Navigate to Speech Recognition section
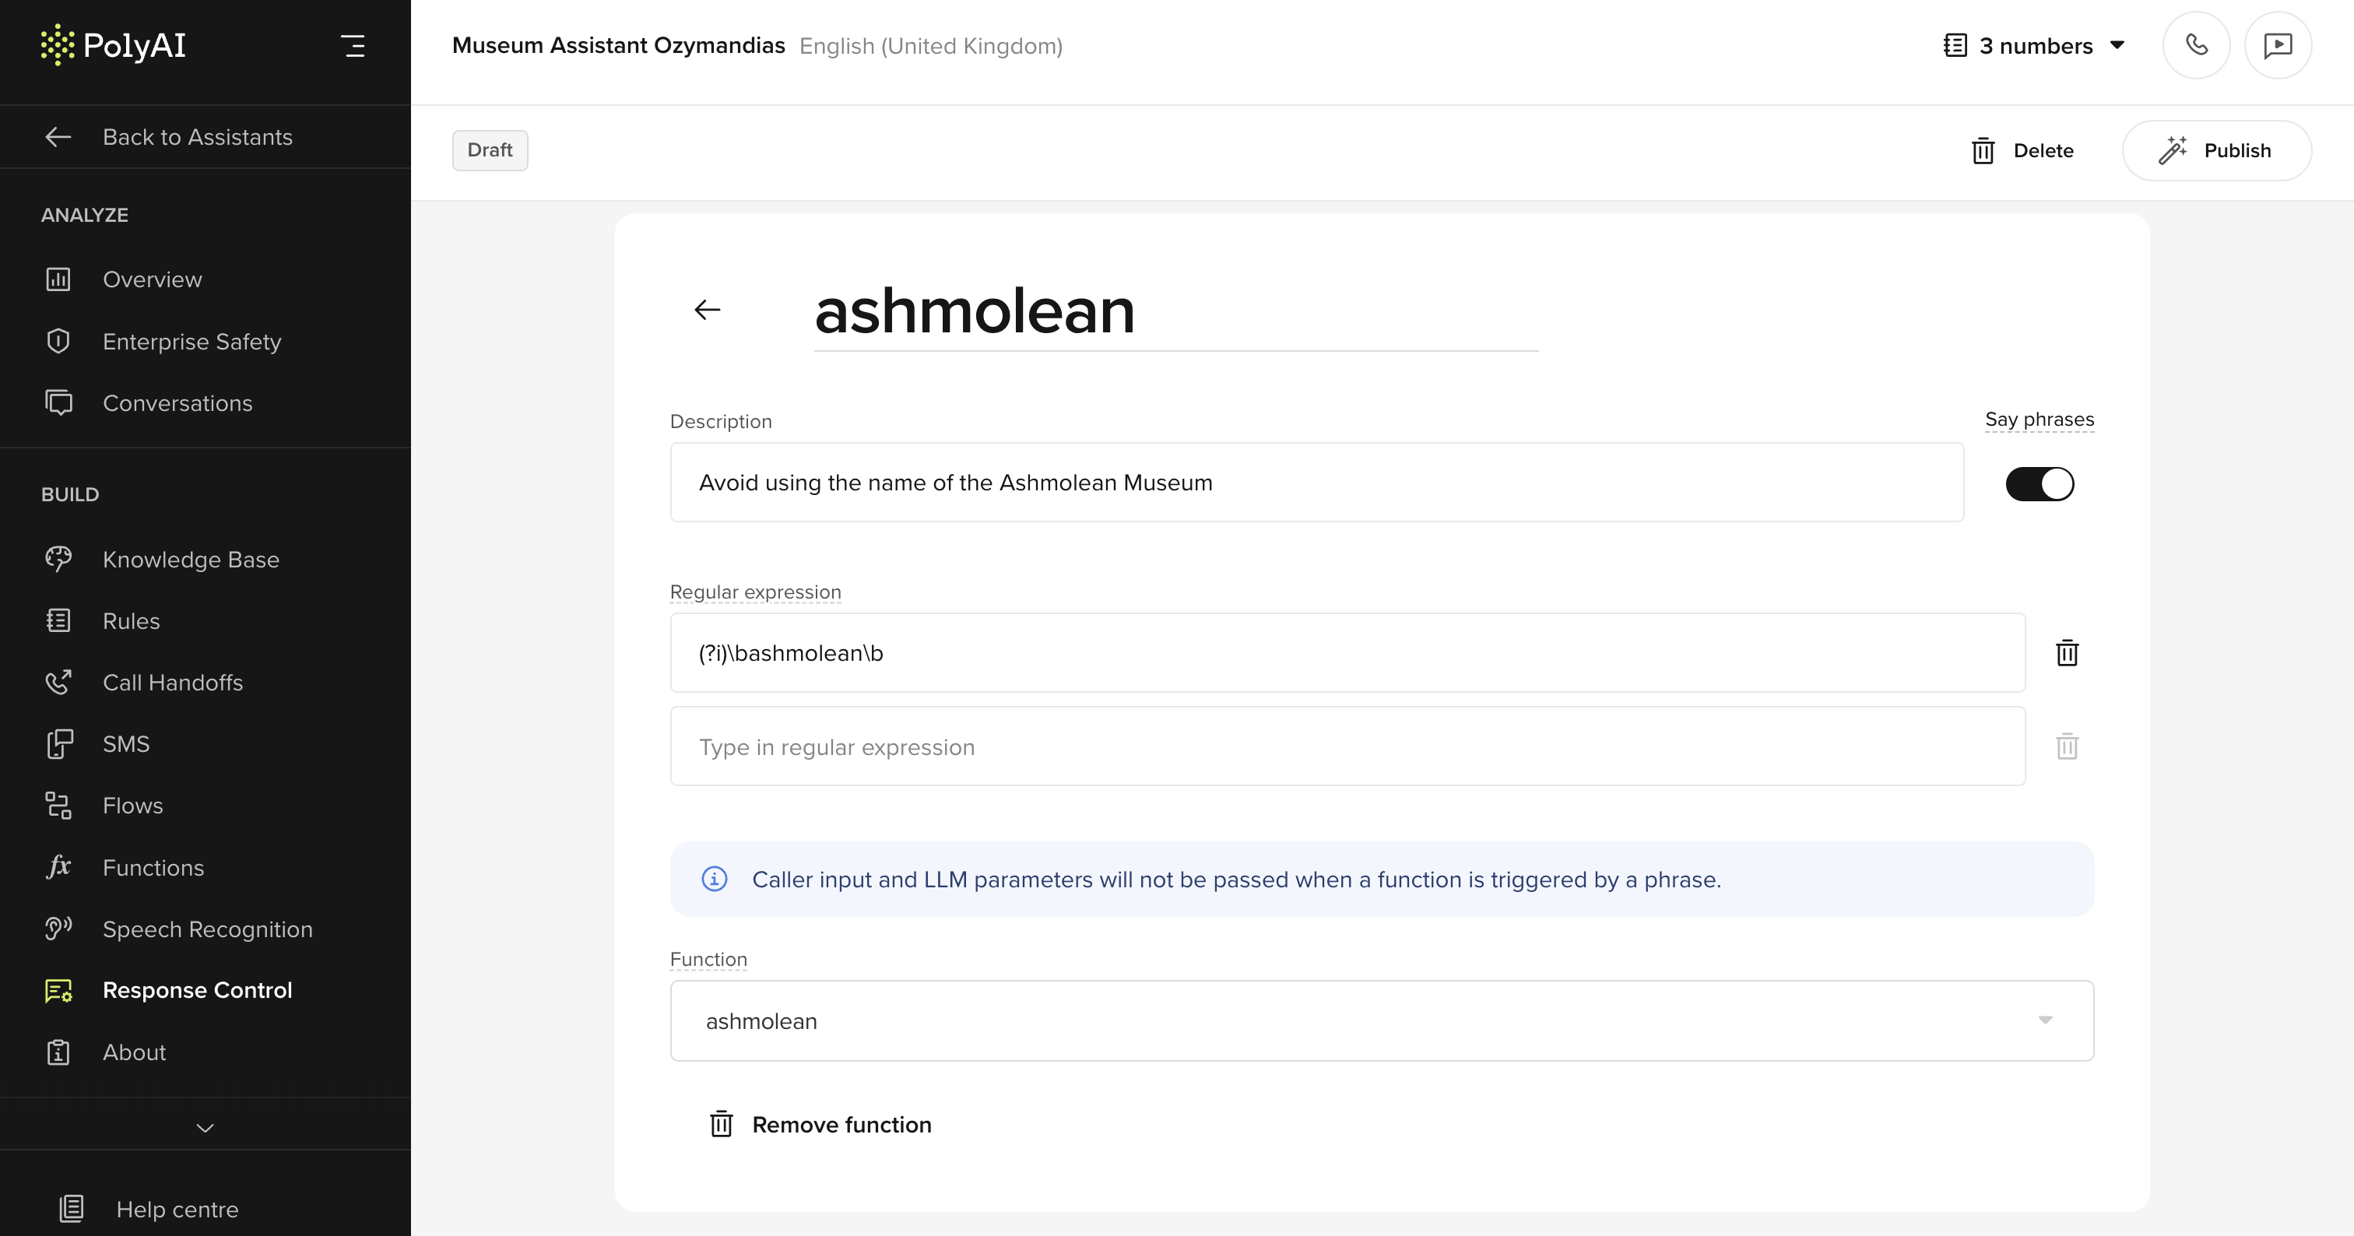This screenshot has width=2354, height=1236. 207,929
